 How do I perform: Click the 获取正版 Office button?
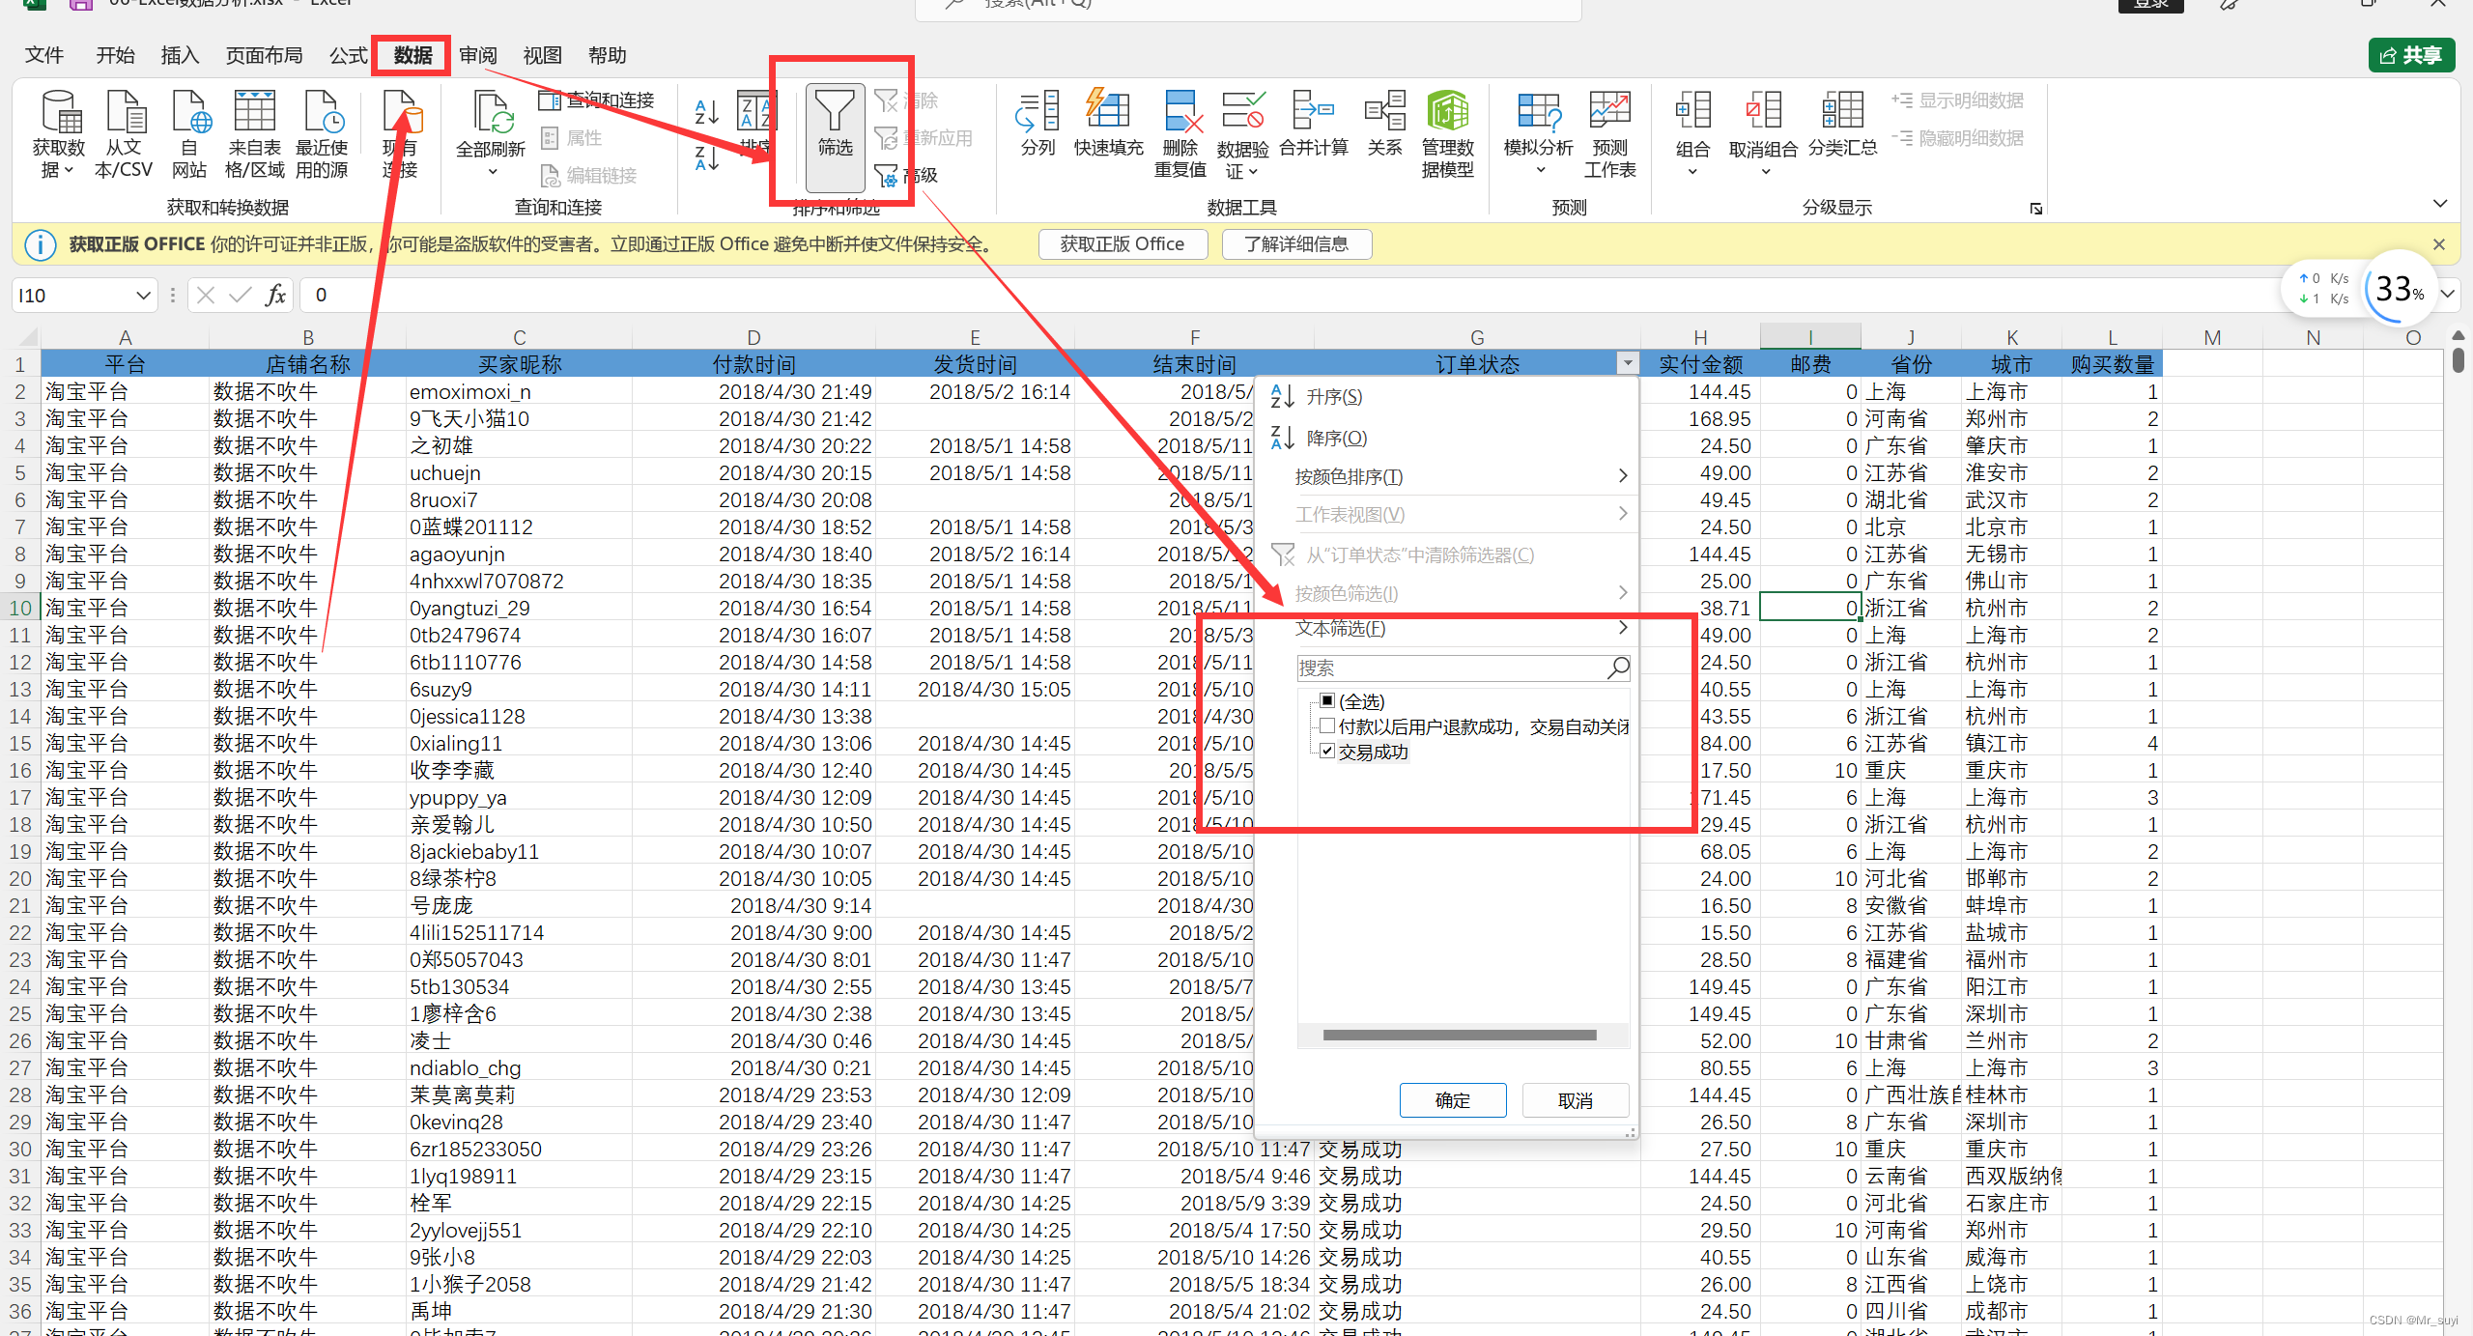(x=1122, y=244)
